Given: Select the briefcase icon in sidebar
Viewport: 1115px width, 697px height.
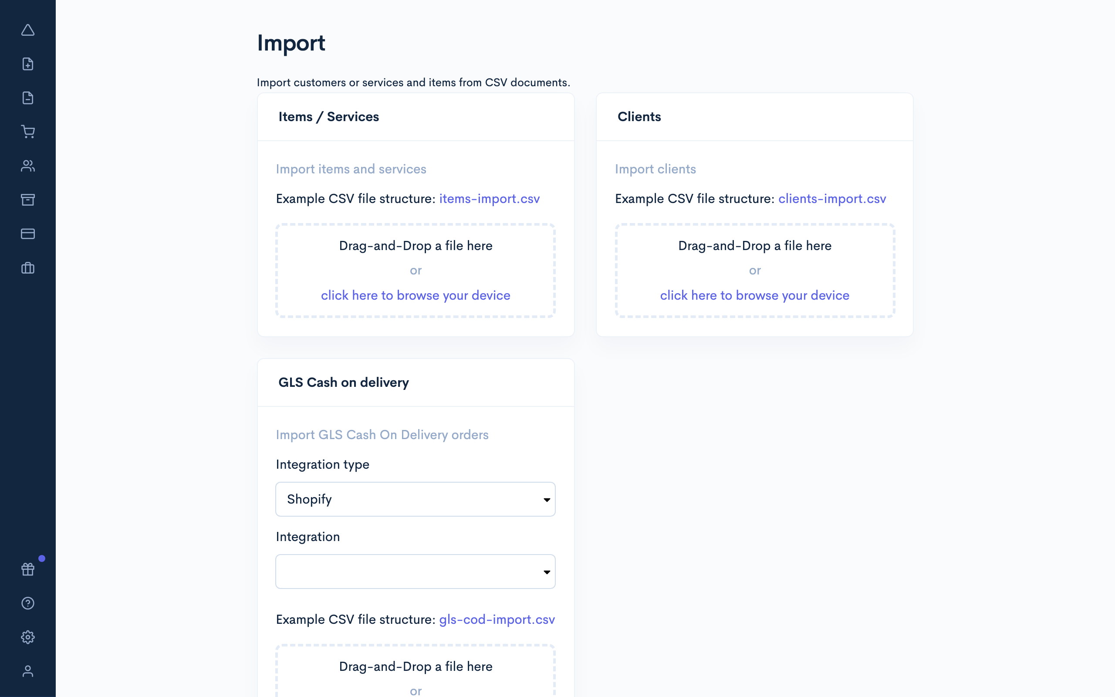Looking at the screenshot, I should click(x=28, y=268).
